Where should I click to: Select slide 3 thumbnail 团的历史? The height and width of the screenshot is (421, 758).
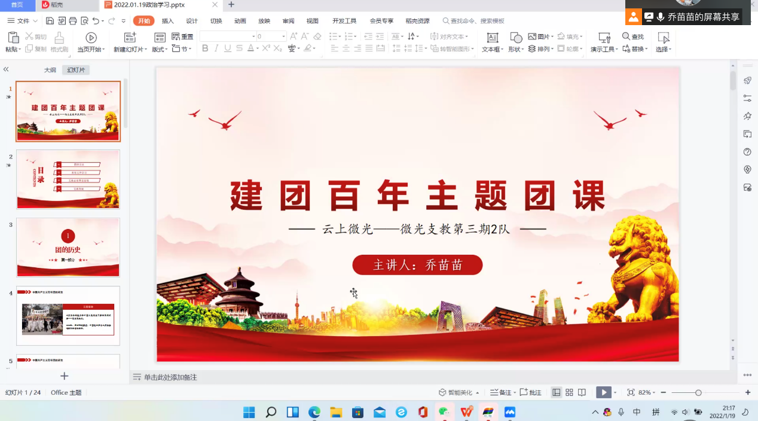click(x=68, y=247)
